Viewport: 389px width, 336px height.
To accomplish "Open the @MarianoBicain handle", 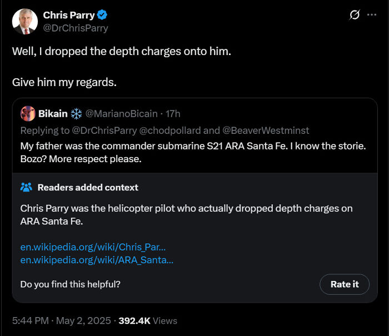I will tap(122, 113).
